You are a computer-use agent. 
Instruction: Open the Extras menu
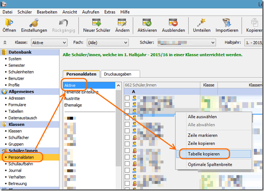tap(109, 12)
